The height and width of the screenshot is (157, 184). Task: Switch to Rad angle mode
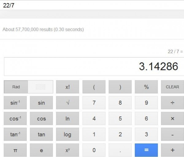pos(16,87)
